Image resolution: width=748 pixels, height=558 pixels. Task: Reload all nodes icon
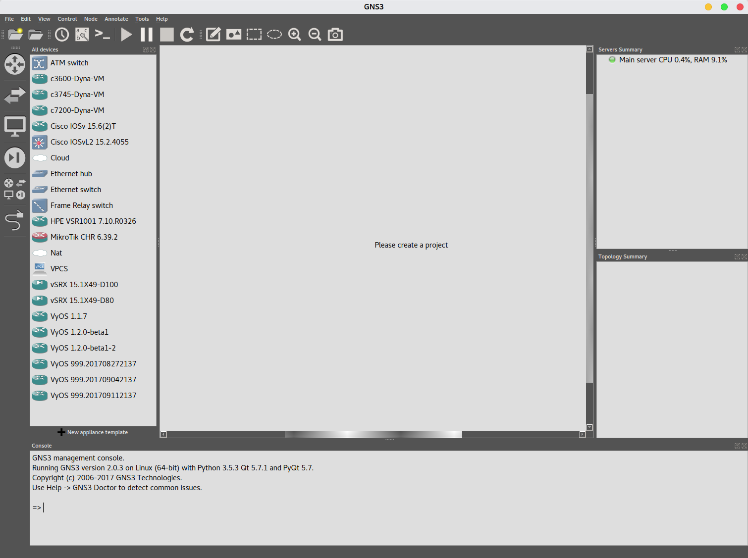pos(187,34)
